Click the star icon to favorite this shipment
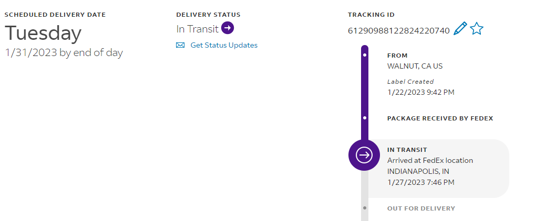545x221 pixels. click(476, 29)
